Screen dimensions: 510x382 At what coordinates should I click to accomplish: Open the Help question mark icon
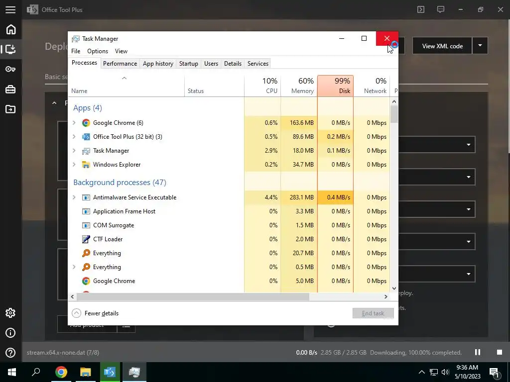[x=10, y=353]
